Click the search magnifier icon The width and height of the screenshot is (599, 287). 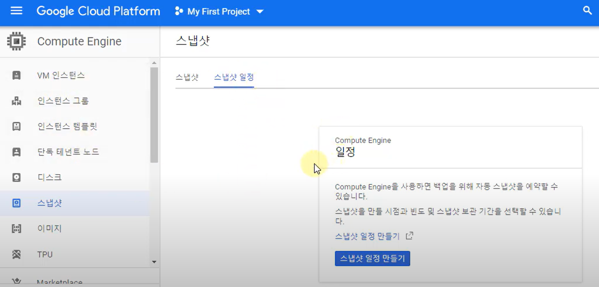pos(587,11)
